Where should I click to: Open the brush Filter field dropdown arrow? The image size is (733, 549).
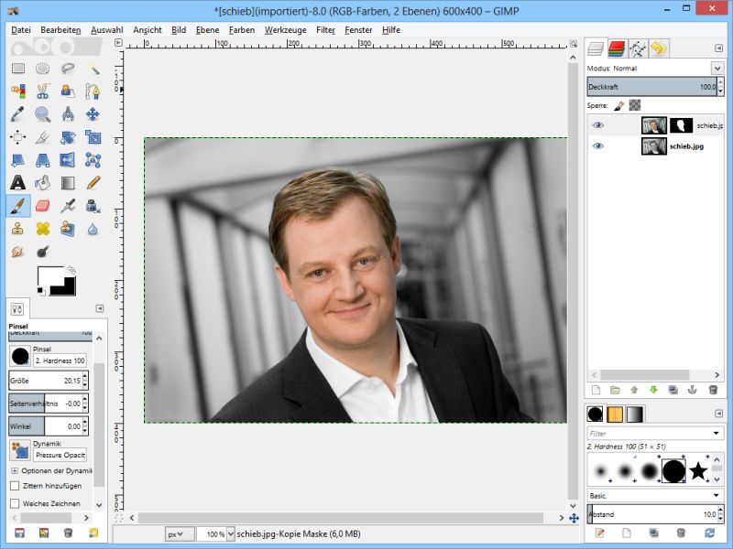717,434
